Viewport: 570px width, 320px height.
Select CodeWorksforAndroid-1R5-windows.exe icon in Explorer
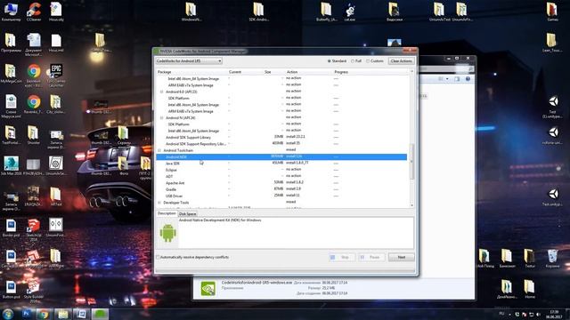208,288
